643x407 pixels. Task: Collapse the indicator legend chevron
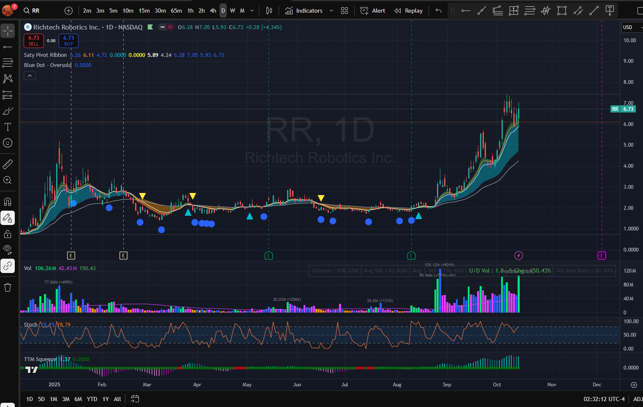coord(30,76)
